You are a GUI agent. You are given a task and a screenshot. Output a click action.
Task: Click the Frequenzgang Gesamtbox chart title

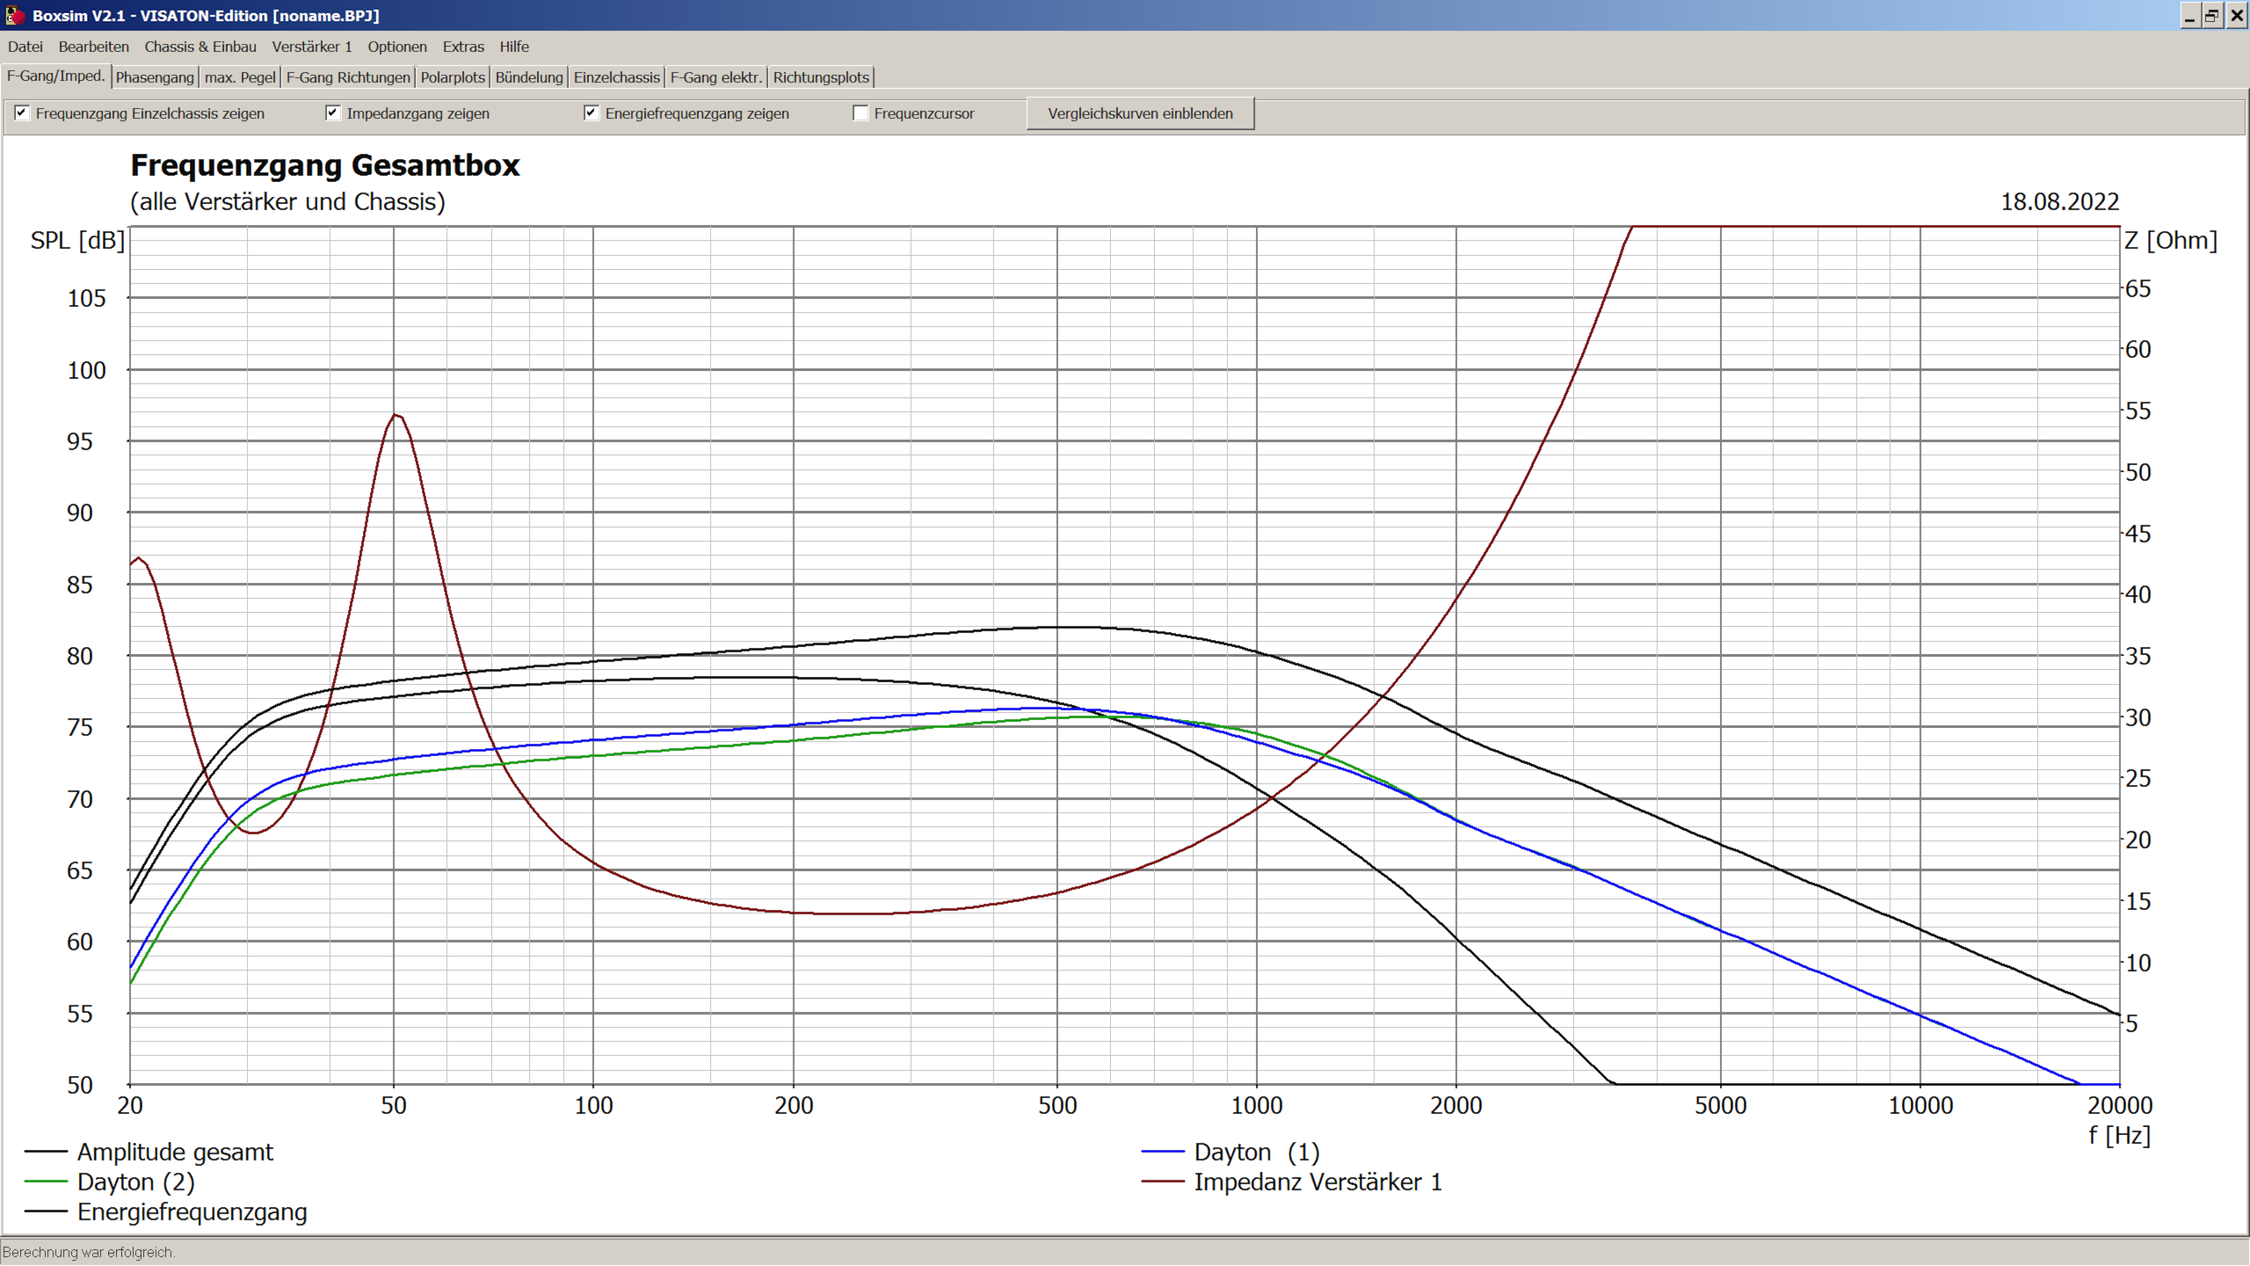point(325,165)
